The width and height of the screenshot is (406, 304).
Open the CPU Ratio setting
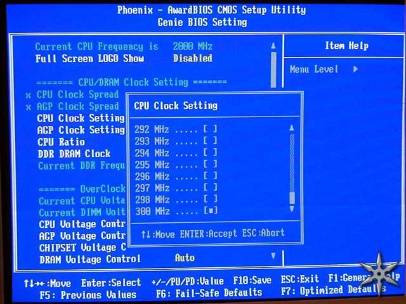click(61, 142)
